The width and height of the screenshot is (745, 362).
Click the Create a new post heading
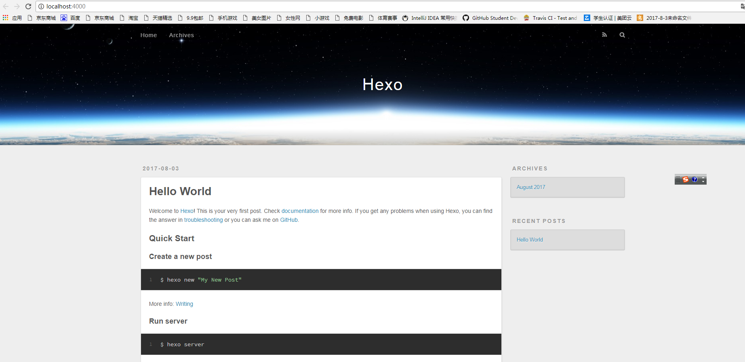click(x=181, y=257)
